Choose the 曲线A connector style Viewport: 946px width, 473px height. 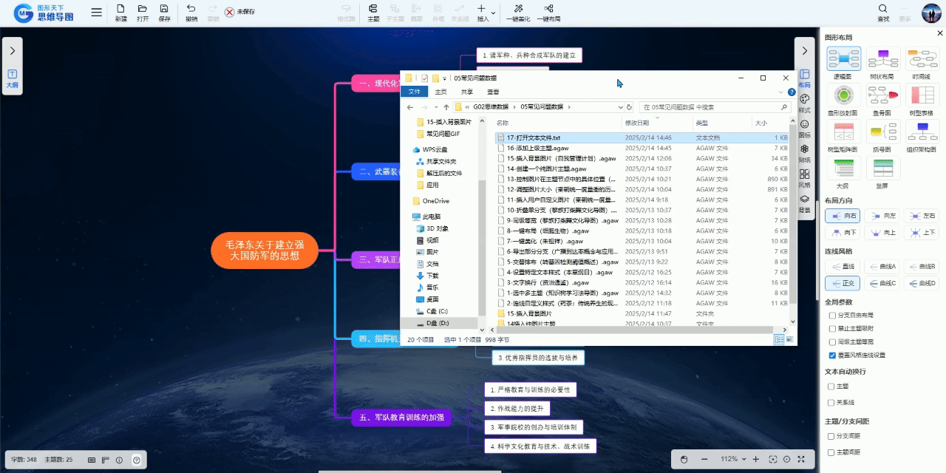click(x=882, y=266)
